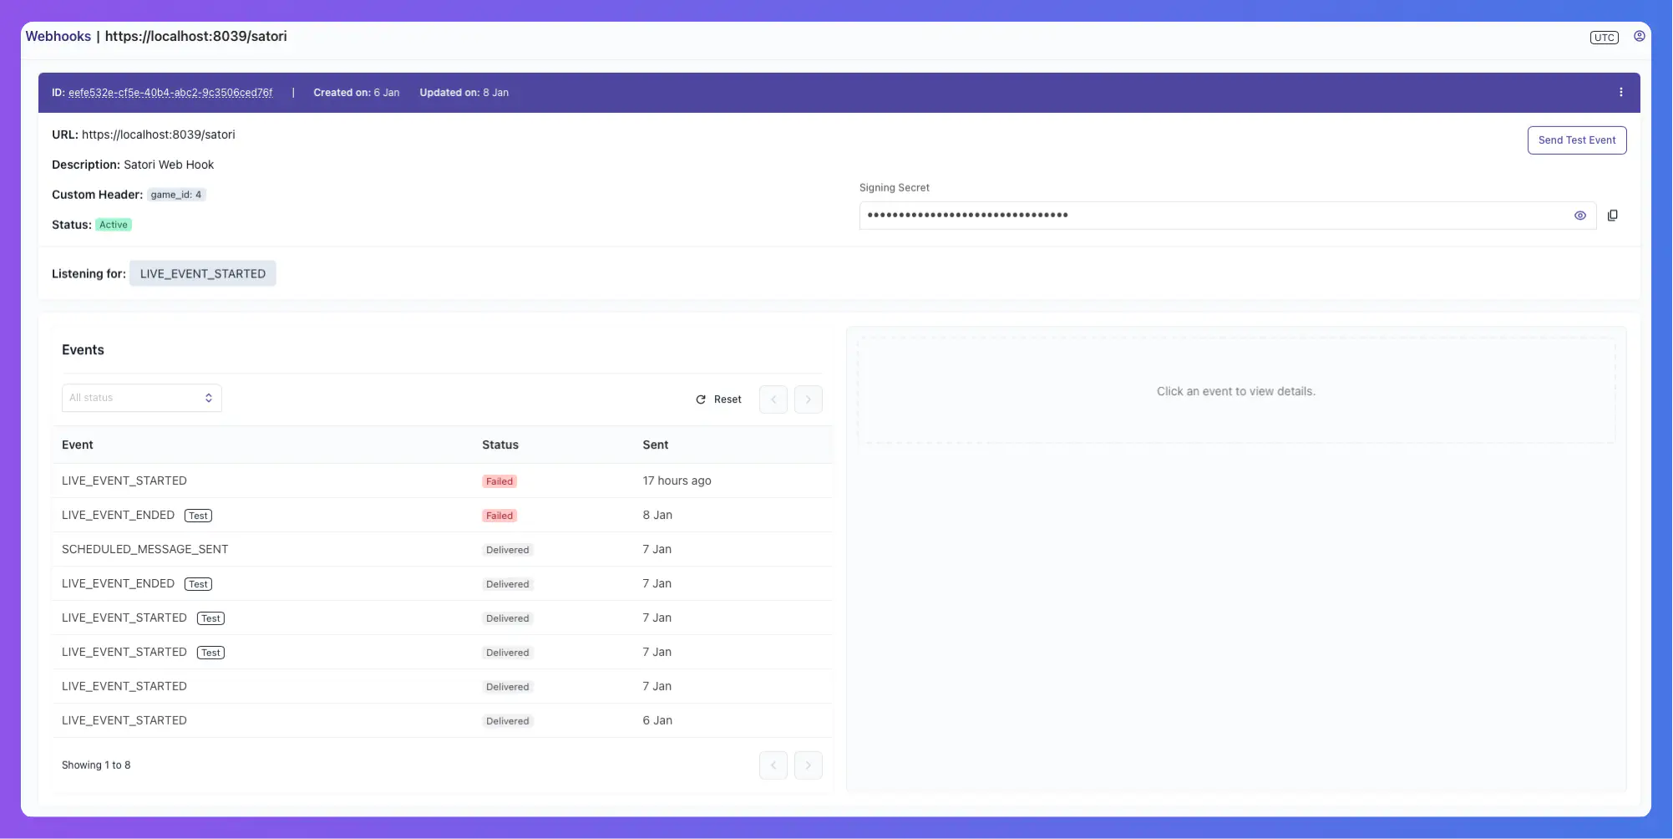Click the 'Created on: 6 Jan' text
1673x839 pixels.
coord(357,93)
